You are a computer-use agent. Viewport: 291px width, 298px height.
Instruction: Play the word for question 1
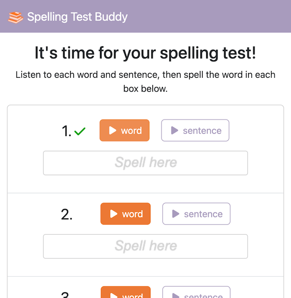(x=124, y=130)
